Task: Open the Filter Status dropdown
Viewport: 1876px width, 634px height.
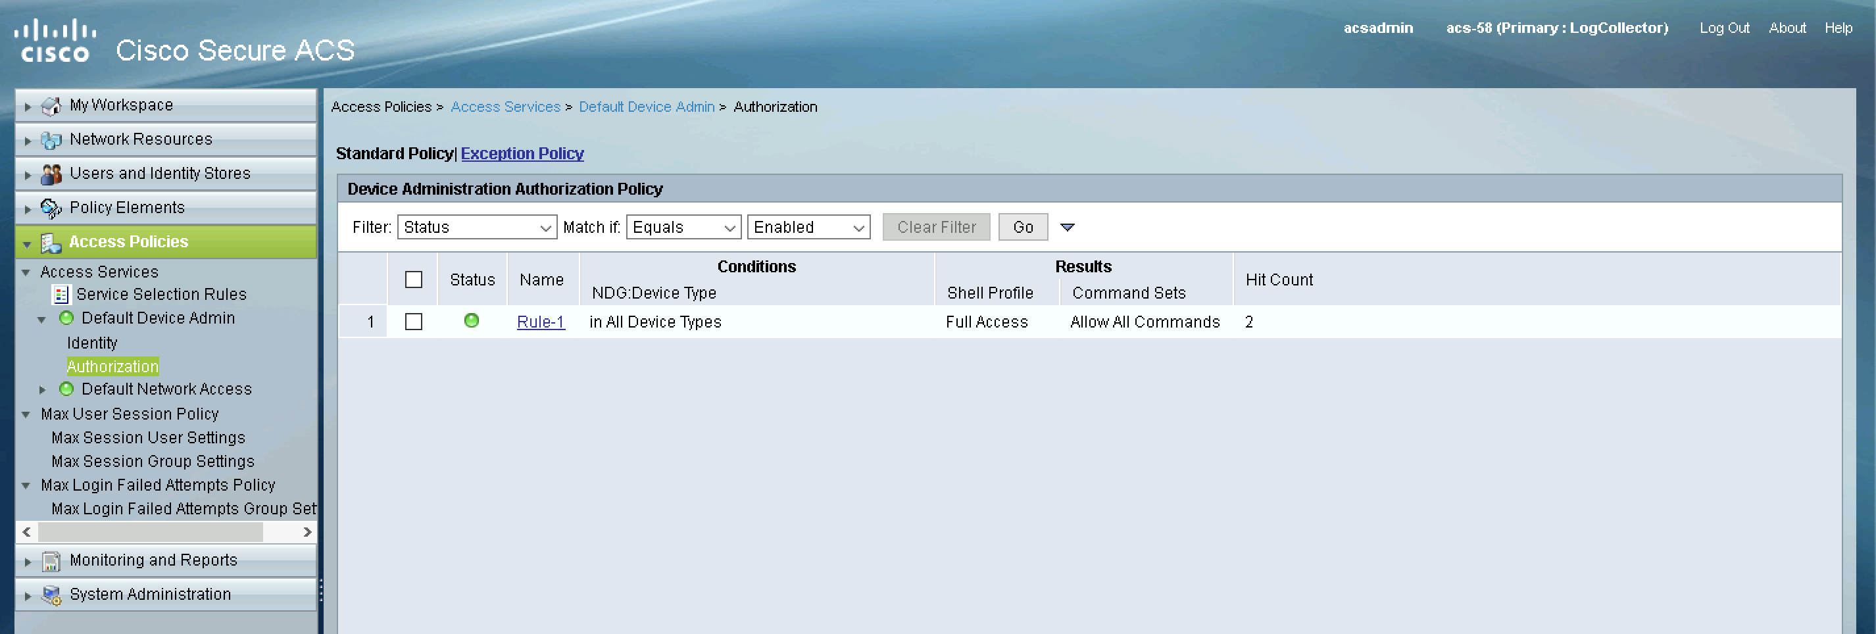Action: tap(476, 227)
